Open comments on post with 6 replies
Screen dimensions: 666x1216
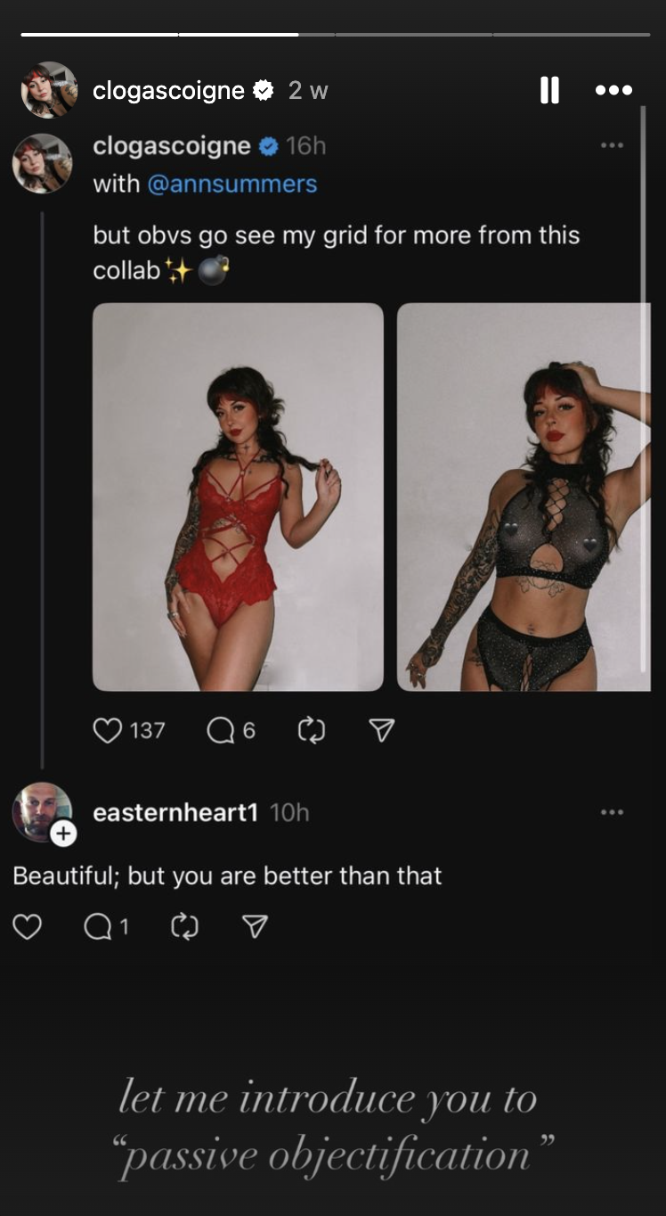tap(219, 731)
